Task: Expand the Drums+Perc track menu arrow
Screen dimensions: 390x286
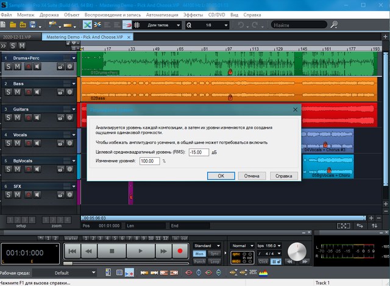Action: [73, 57]
